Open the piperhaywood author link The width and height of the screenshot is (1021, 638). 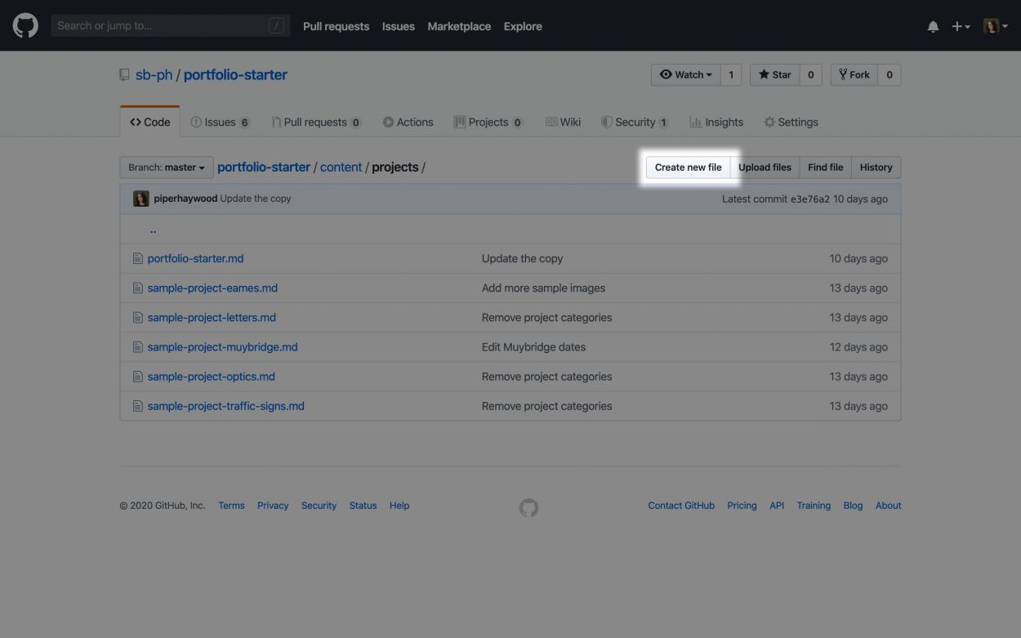click(x=185, y=199)
